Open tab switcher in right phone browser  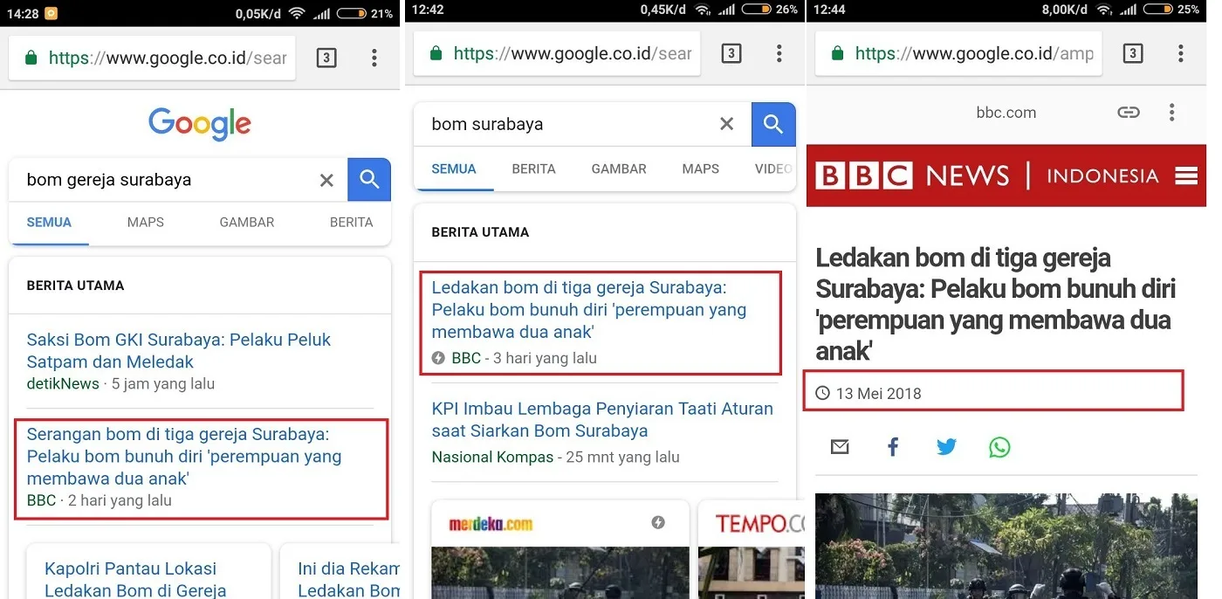point(1132,54)
